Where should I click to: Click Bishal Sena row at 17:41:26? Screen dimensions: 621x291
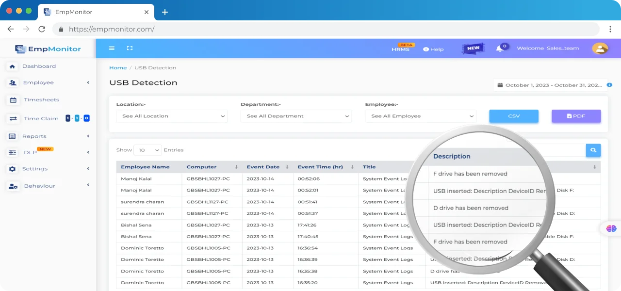tap(358, 225)
